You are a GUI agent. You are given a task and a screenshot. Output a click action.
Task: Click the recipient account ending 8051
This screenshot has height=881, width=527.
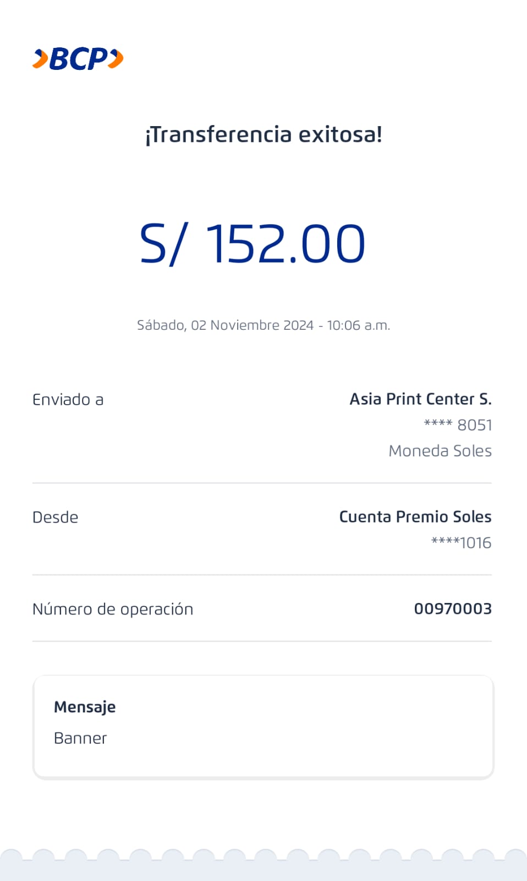458,425
